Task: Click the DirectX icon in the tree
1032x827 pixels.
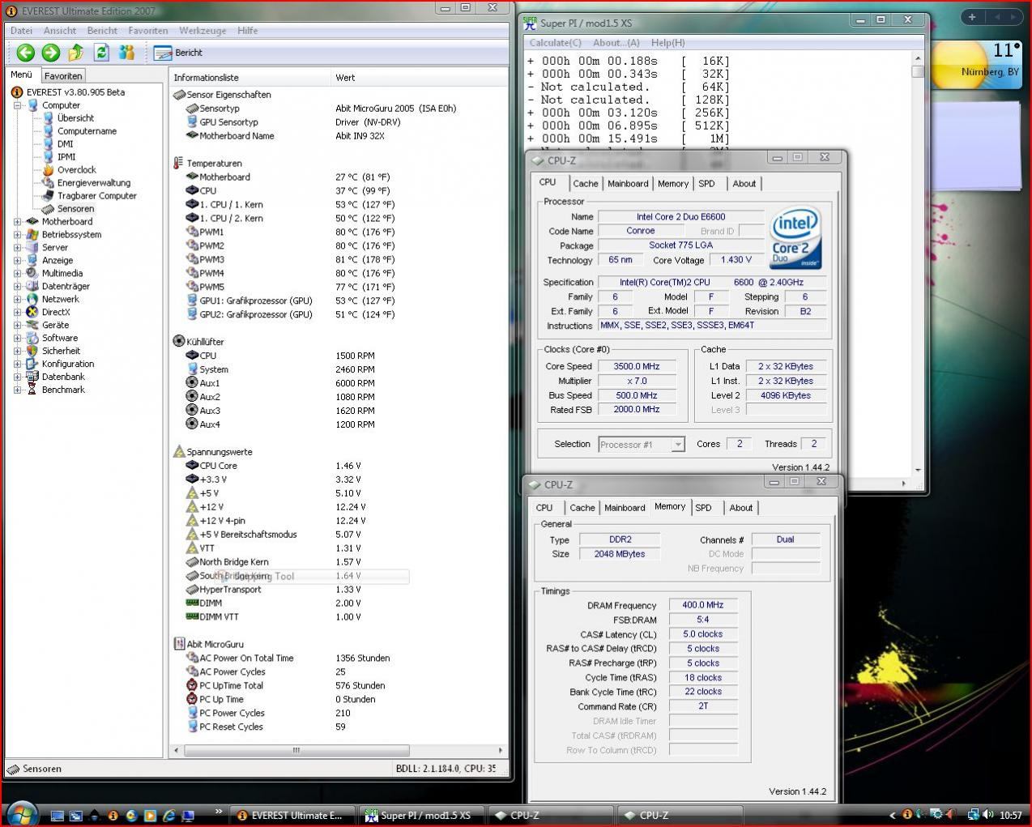Action: (x=32, y=313)
